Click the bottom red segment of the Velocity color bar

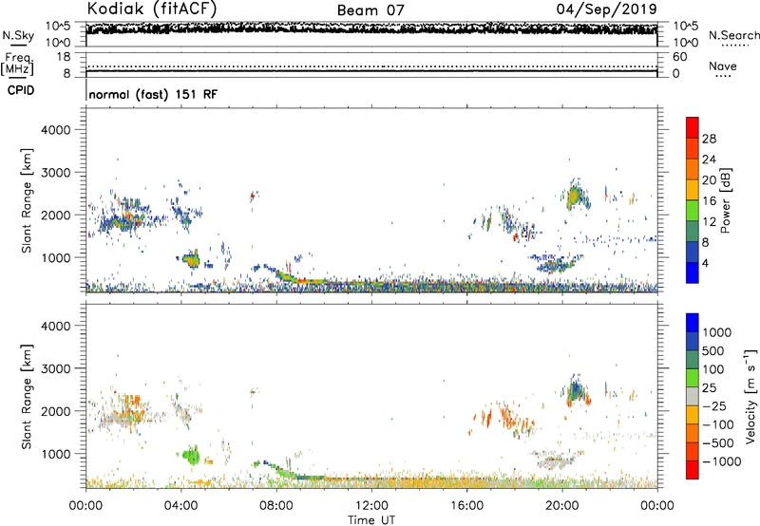(693, 470)
